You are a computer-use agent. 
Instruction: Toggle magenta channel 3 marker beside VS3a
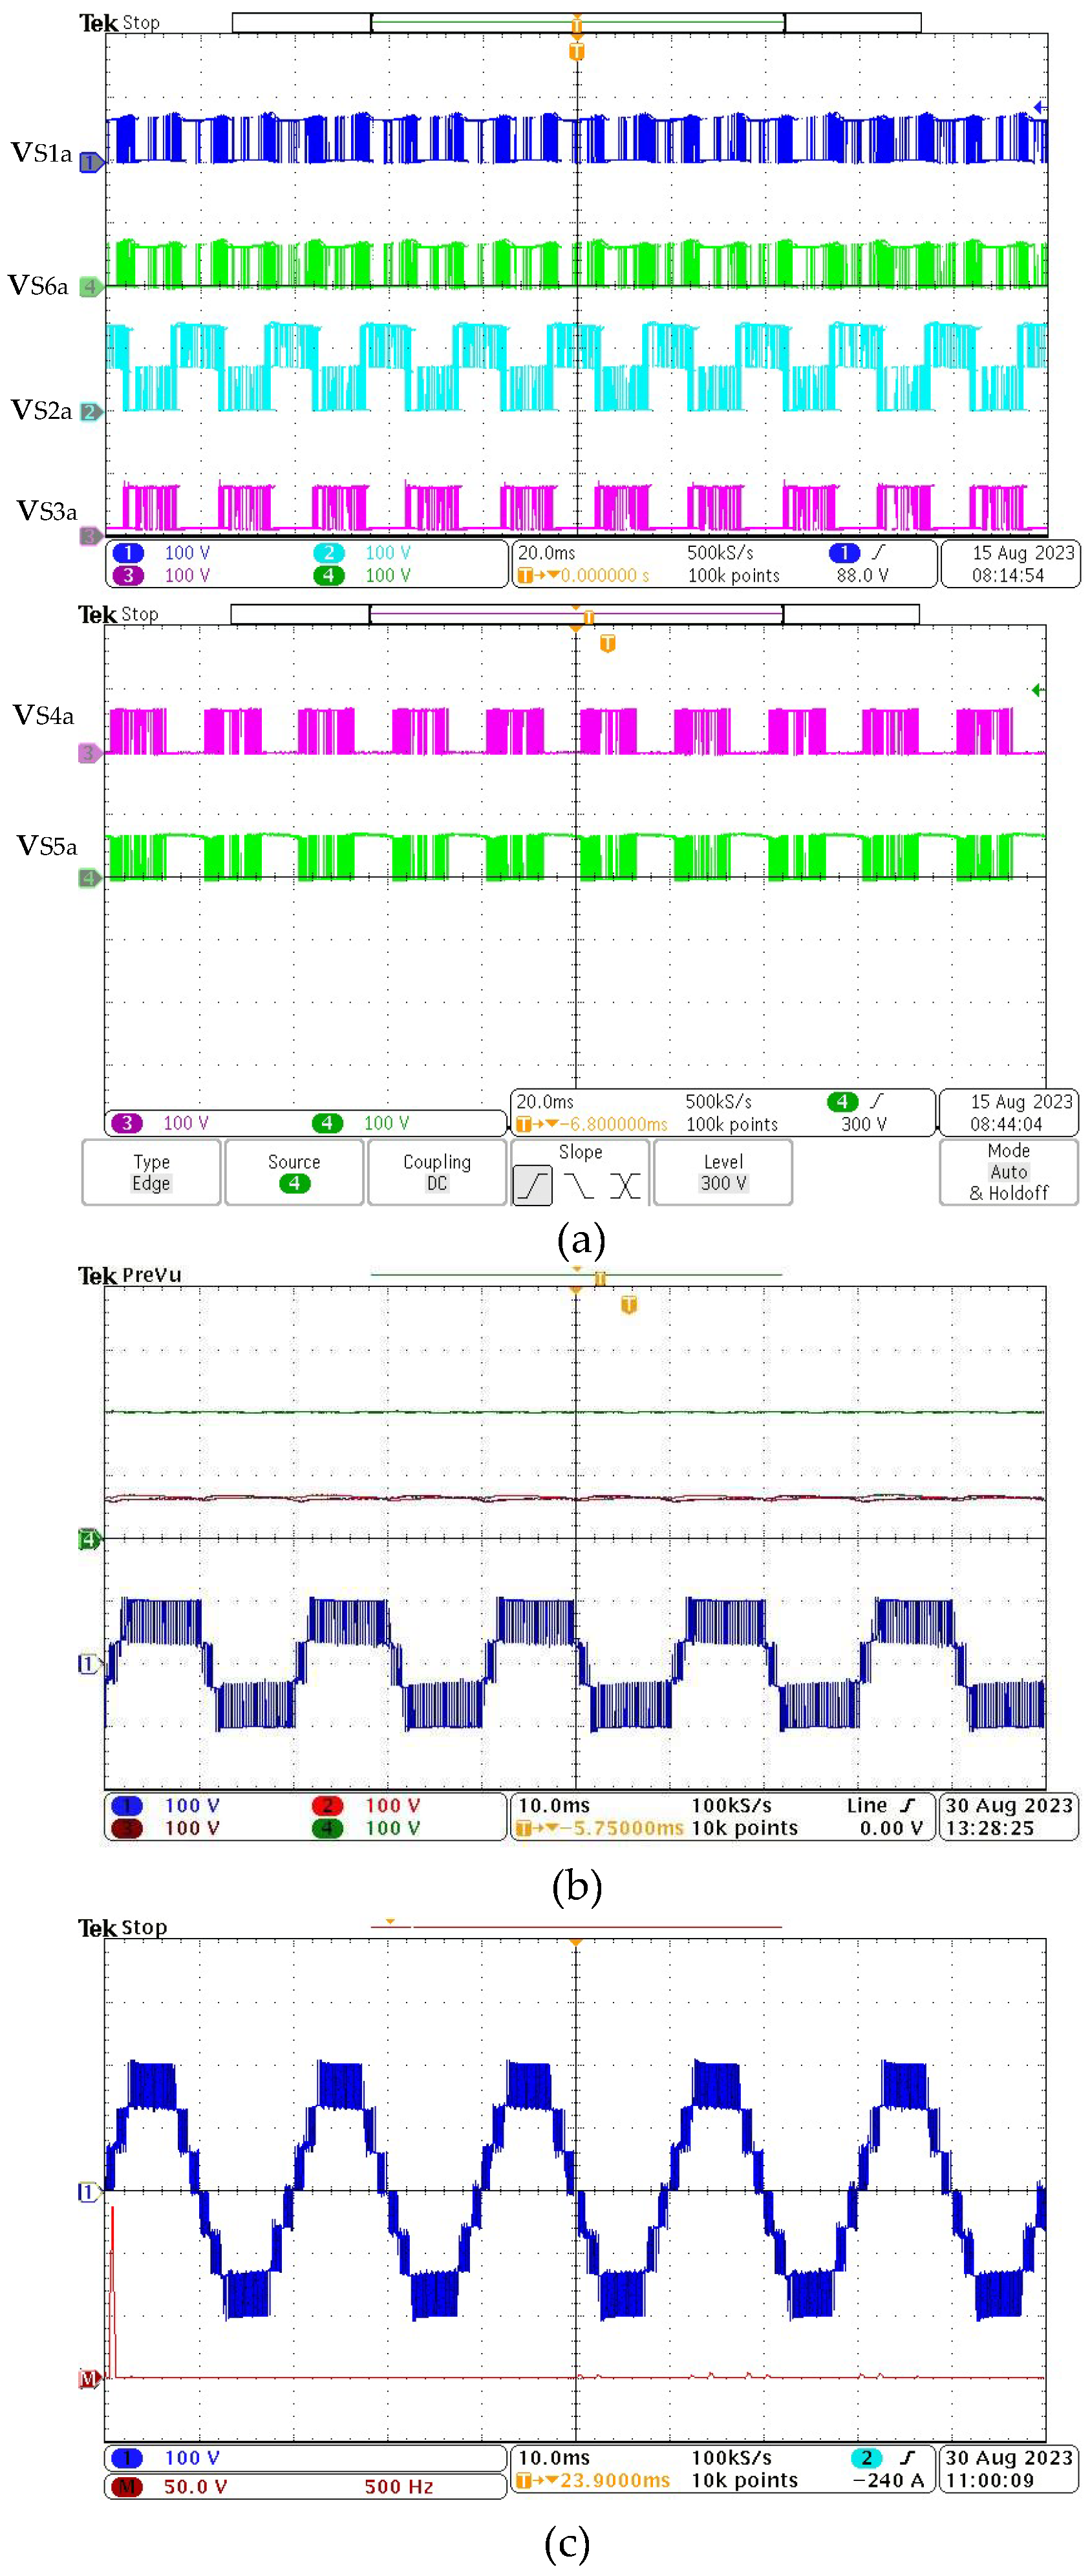[x=90, y=535]
